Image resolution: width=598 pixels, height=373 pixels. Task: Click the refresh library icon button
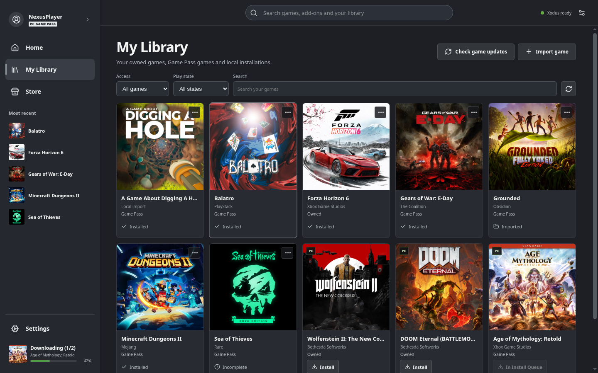pos(569,89)
